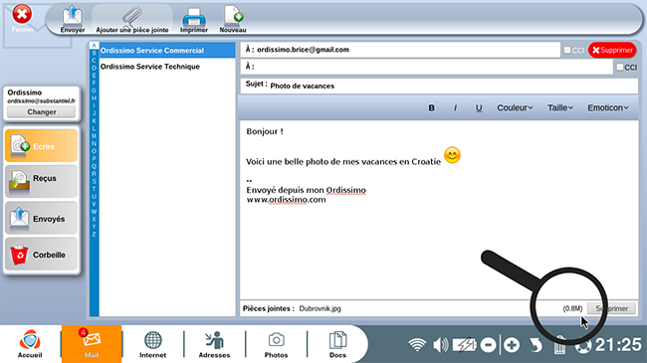Viewport: 647px width, 363px height.
Task: Click the Changer account button
Action: (x=41, y=111)
